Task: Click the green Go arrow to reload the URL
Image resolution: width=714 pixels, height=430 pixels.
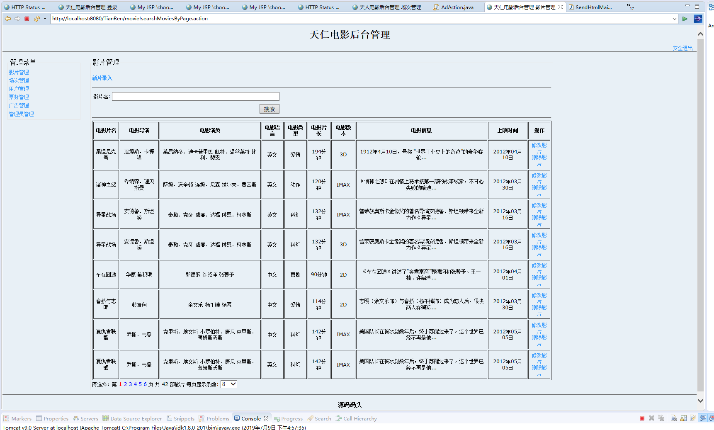Action: [x=685, y=19]
